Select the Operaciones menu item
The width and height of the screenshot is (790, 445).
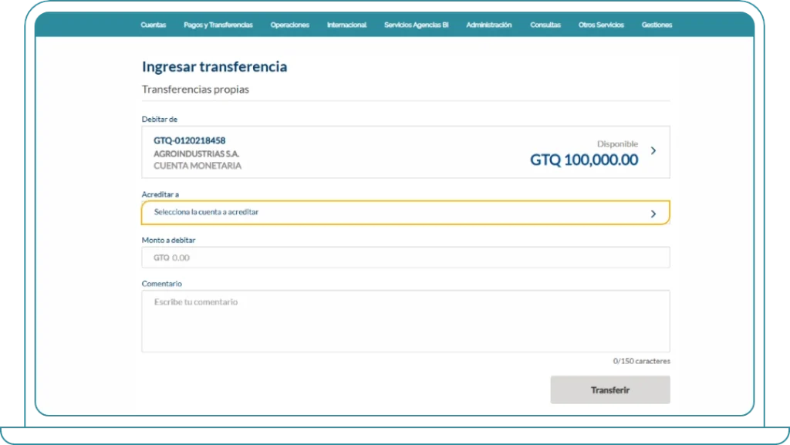(x=289, y=25)
